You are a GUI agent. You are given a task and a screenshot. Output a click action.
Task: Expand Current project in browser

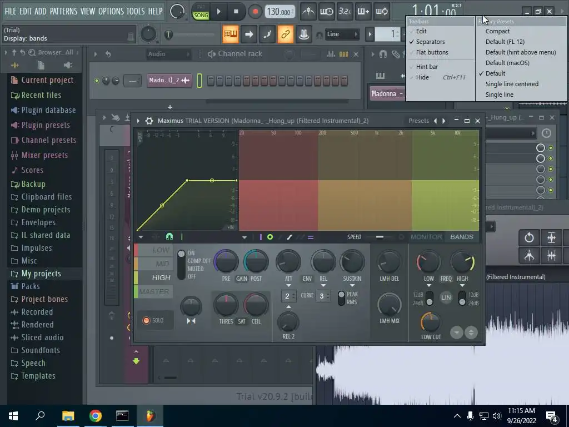pyautogui.click(x=47, y=80)
